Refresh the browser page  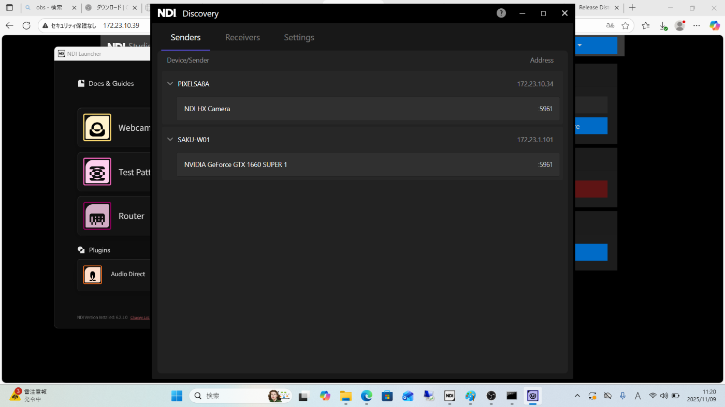(x=26, y=25)
